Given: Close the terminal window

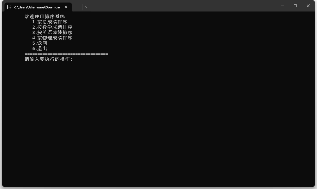Looking at the screenshot, I should coord(308,6).
